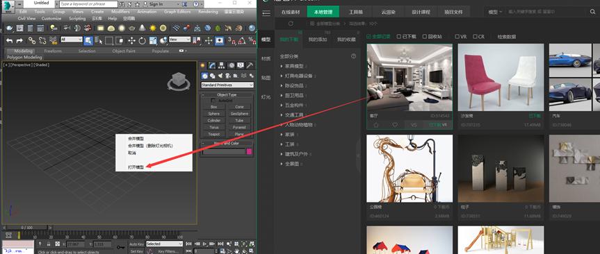Select the Select and Link tool

(32, 40)
